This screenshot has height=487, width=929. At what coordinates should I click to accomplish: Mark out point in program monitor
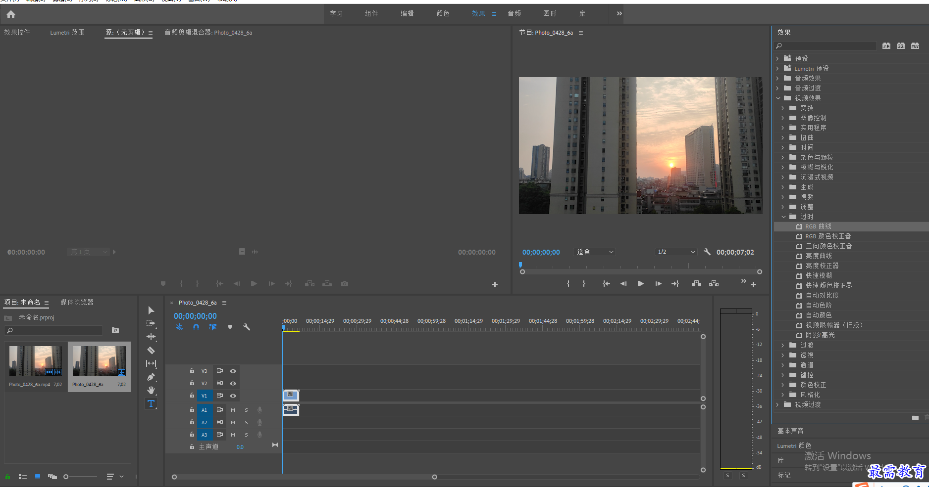584,284
